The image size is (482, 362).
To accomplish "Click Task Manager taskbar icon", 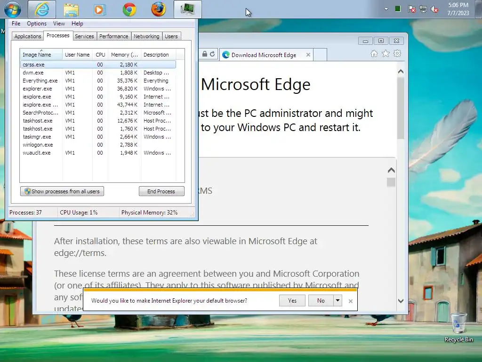I will 187,9.
